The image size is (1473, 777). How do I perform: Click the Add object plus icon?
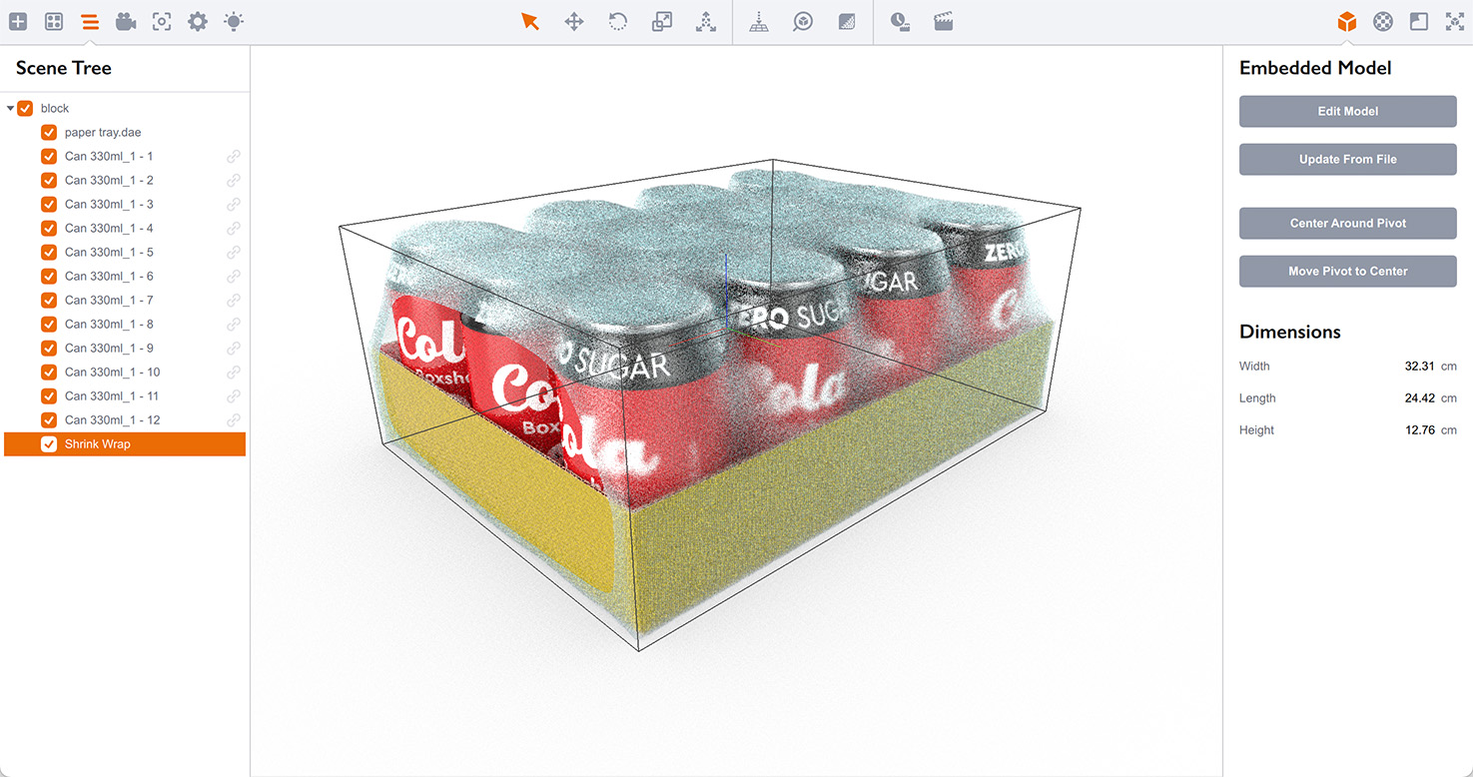tap(18, 21)
